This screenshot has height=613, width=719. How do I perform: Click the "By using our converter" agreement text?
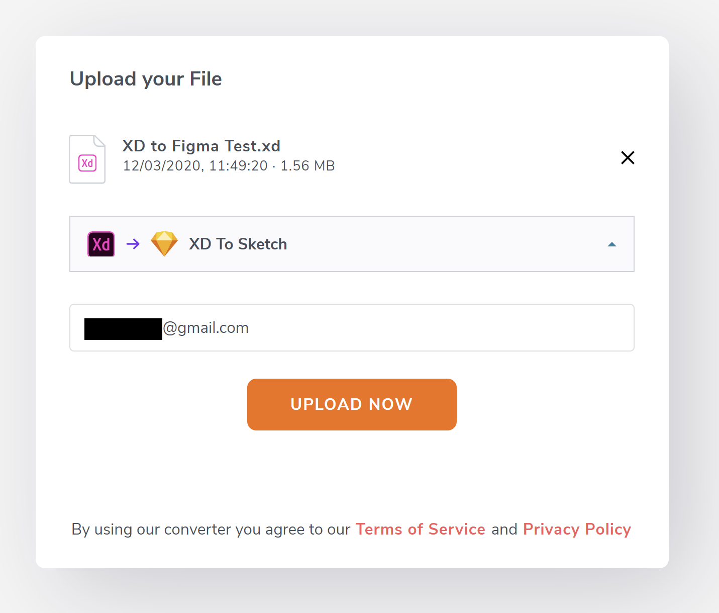tap(211, 529)
